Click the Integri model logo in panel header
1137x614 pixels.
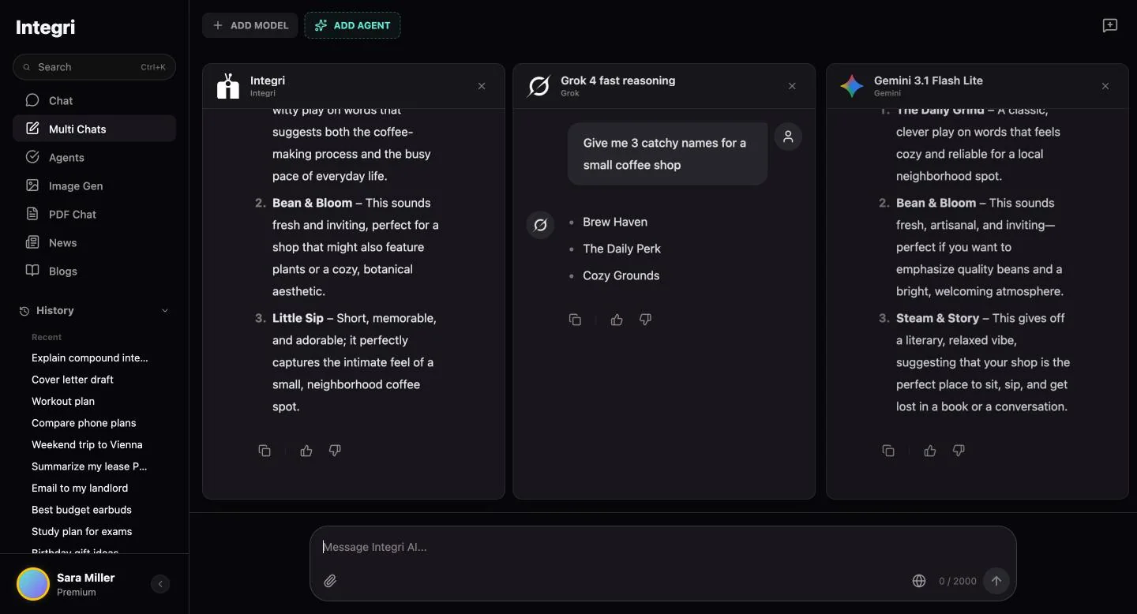tap(228, 86)
